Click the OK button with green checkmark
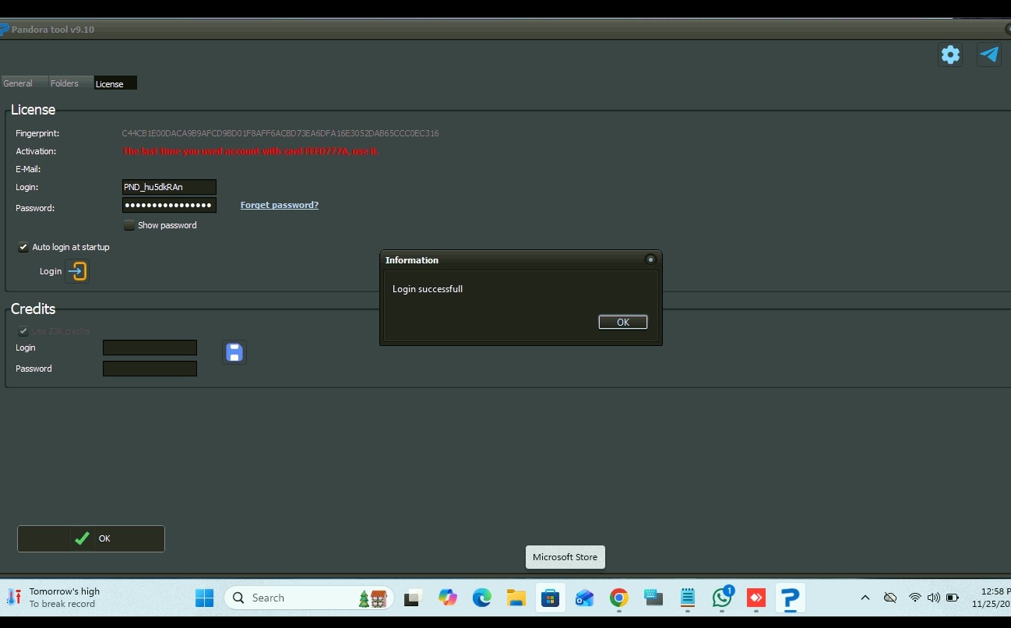 tap(91, 538)
